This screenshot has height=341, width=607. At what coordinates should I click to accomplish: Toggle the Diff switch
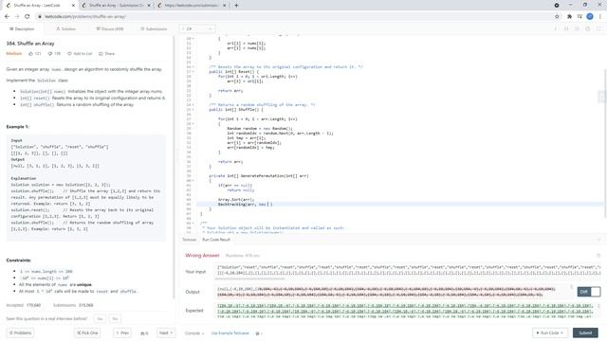(589, 292)
